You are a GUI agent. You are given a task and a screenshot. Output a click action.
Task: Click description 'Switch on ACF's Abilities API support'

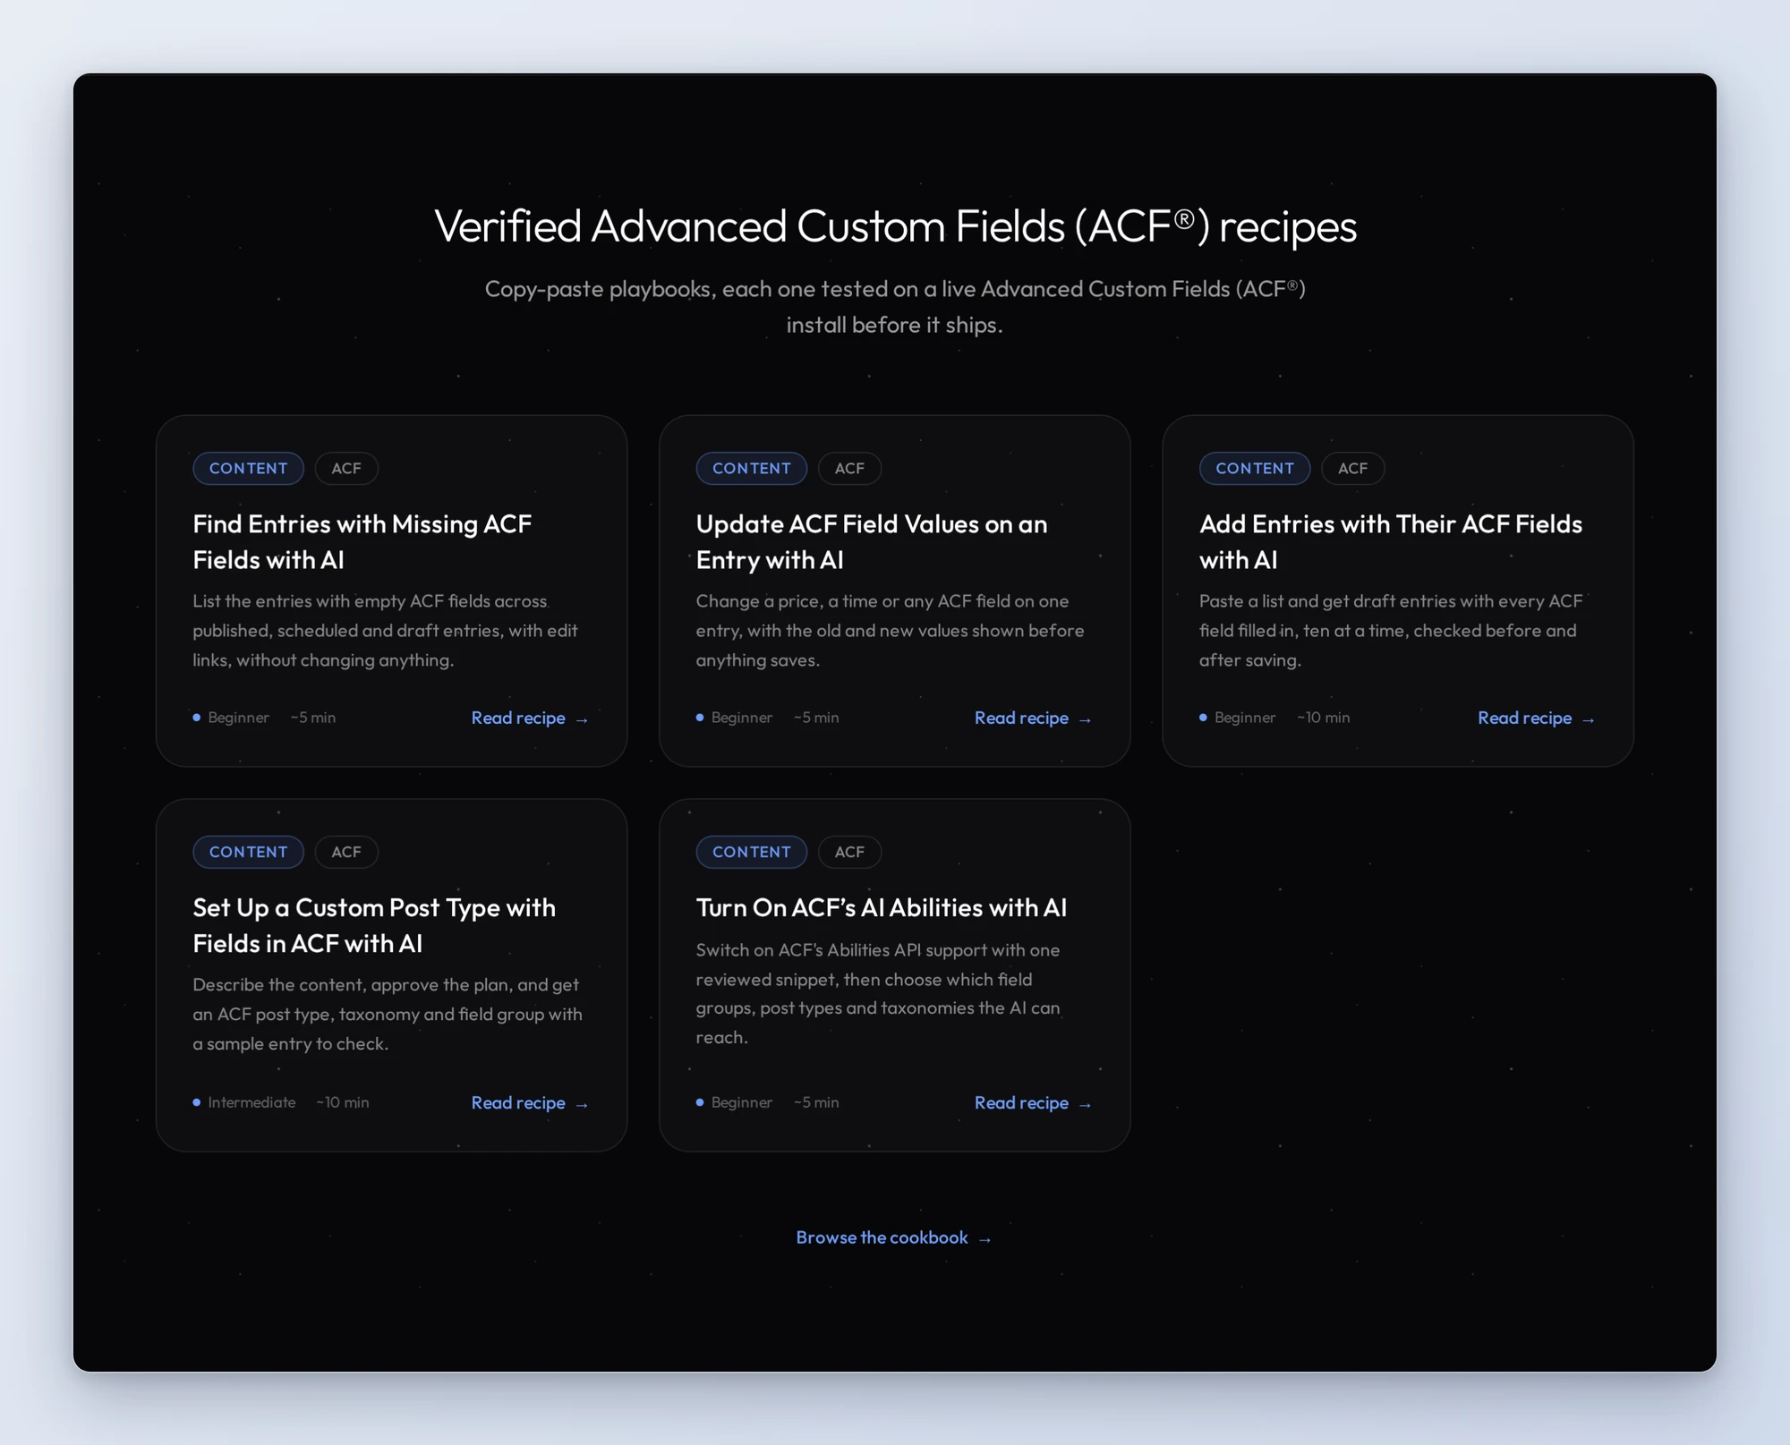coord(878,993)
